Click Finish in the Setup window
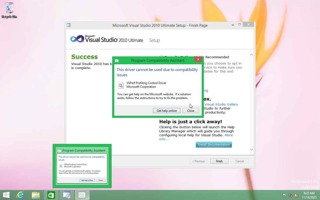Image resolution: width=320 pixels, height=200 pixels. 219,161
